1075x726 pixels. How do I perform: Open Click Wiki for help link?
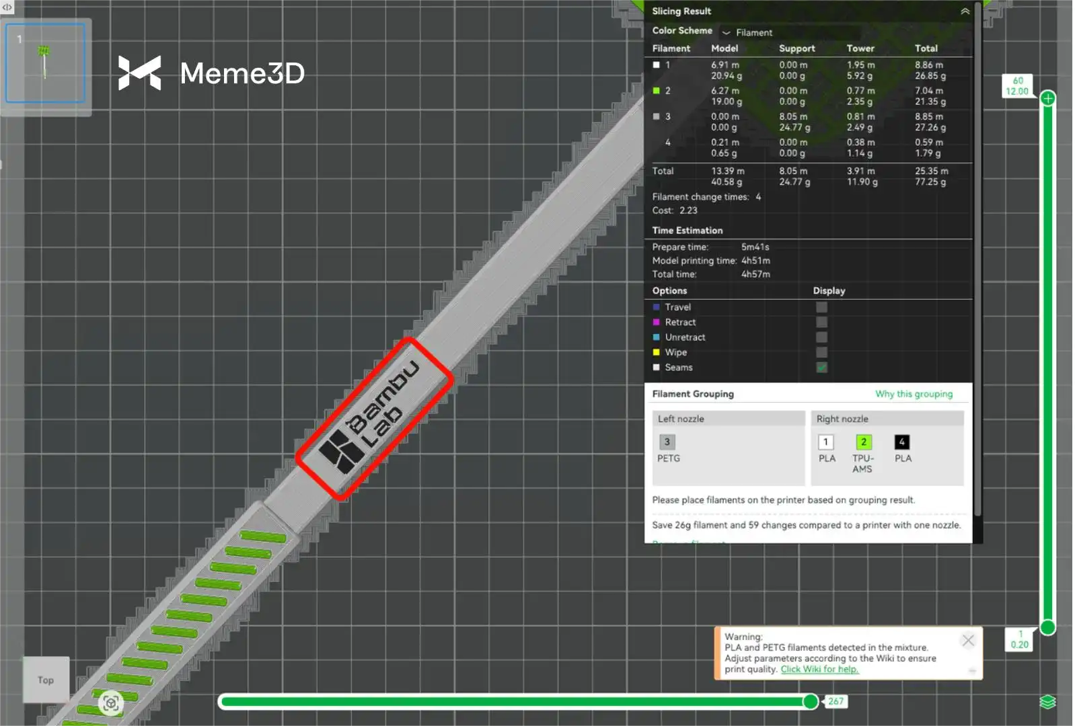point(819,670)
